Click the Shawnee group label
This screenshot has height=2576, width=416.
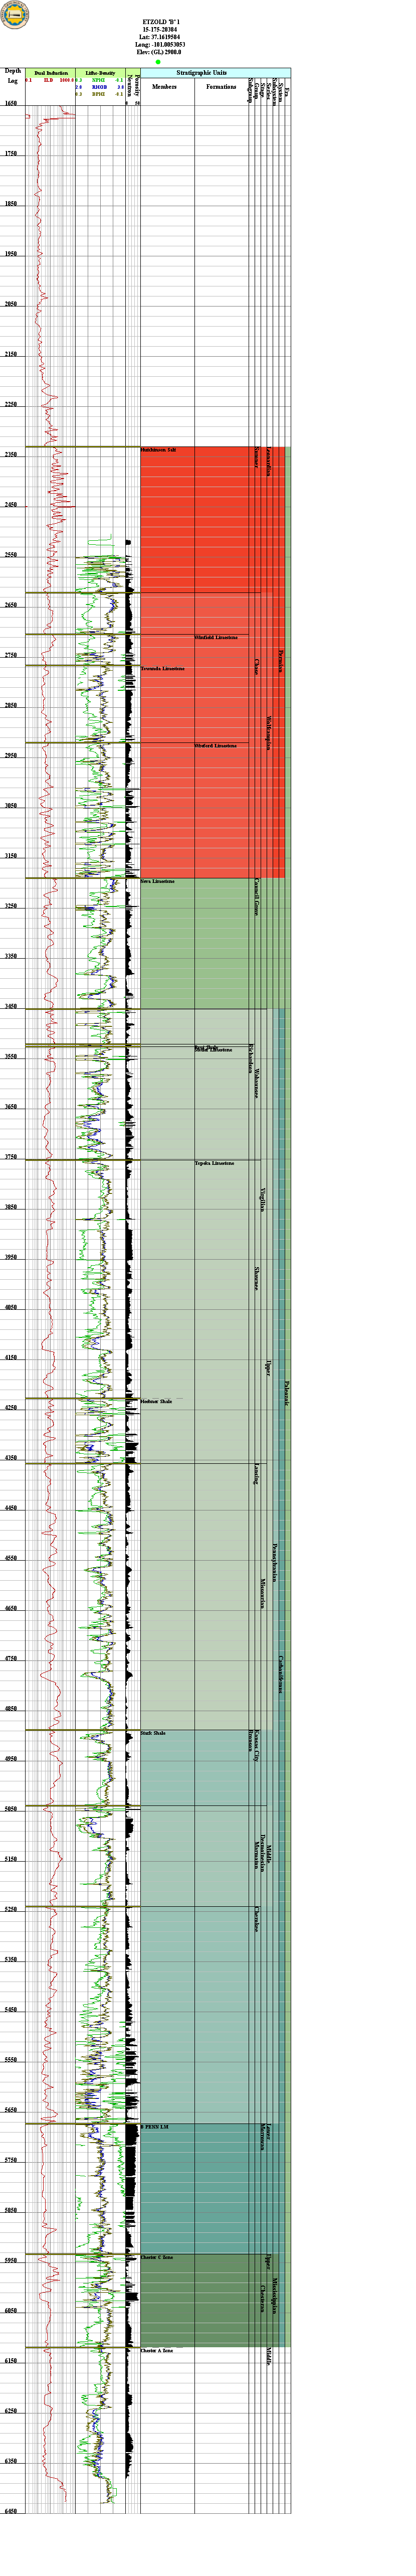257,1279
